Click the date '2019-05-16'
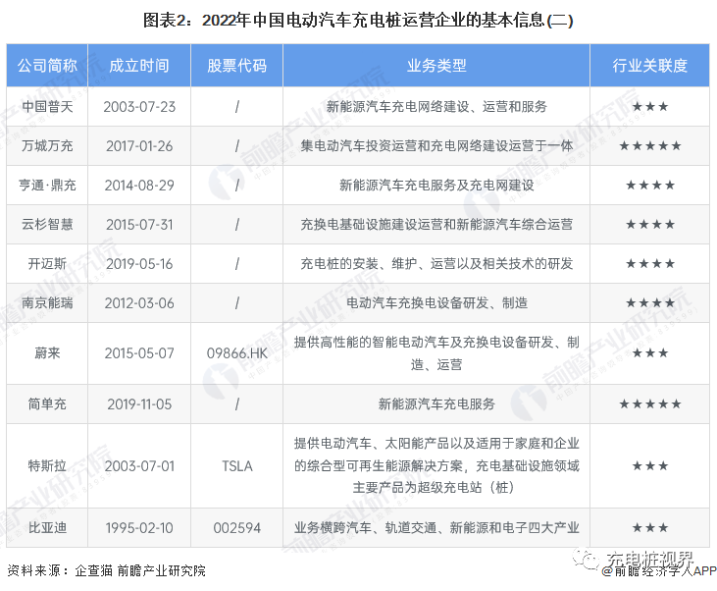This screenshot has height=591, width=717. (139, 264)
